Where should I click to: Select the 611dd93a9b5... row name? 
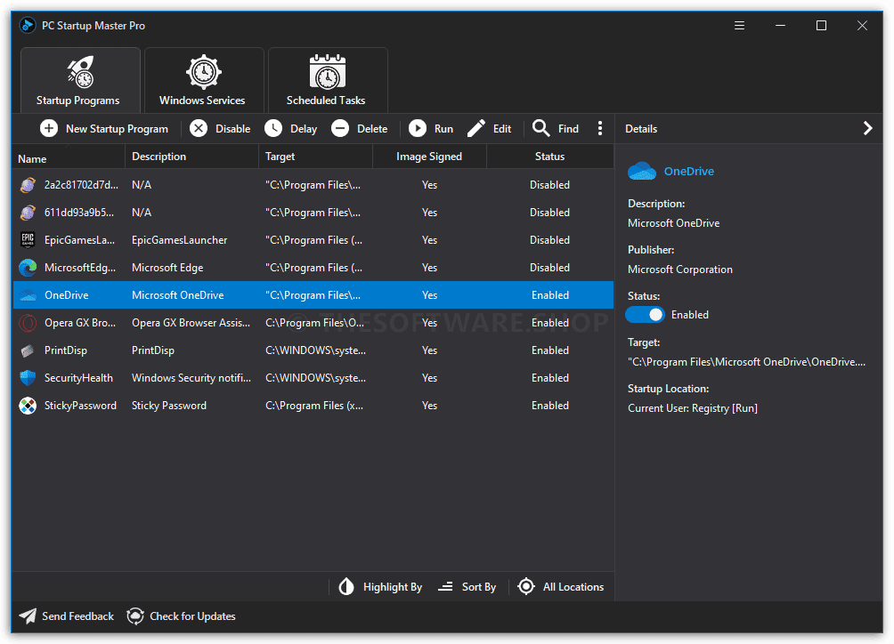coord(79,213)
